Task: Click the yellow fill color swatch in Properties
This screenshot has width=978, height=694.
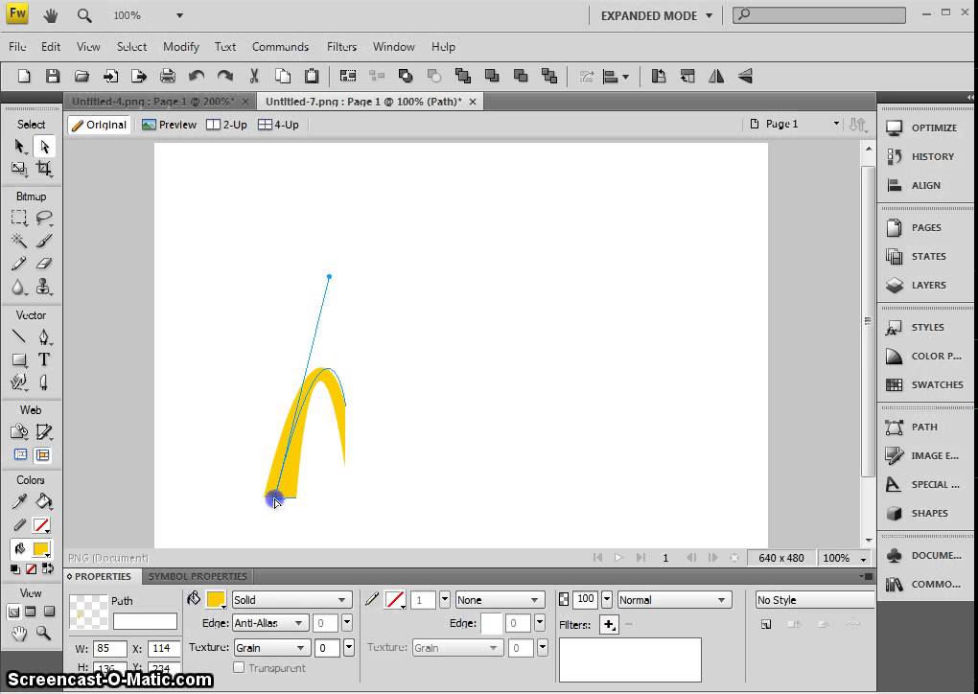Action: tap(216, 600)
